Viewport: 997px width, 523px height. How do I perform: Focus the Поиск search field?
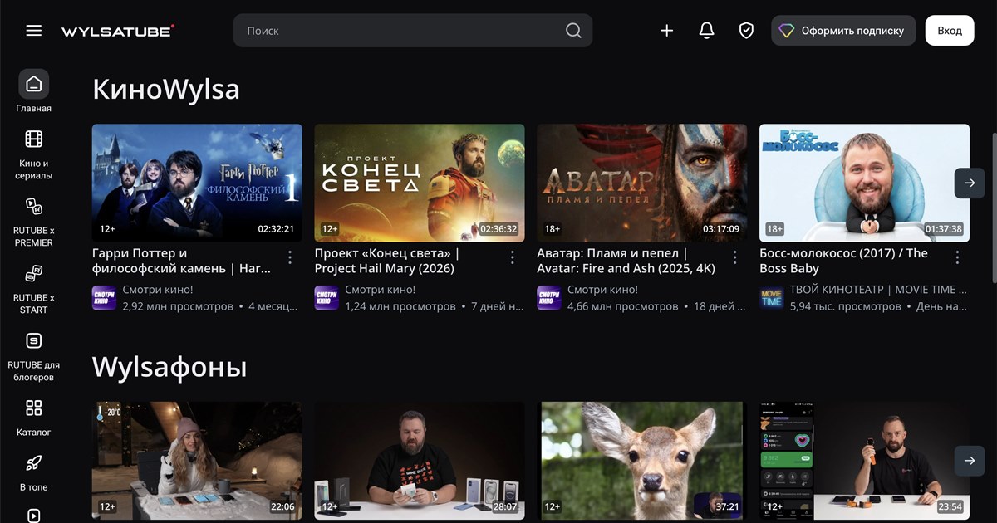pos(399,31)
